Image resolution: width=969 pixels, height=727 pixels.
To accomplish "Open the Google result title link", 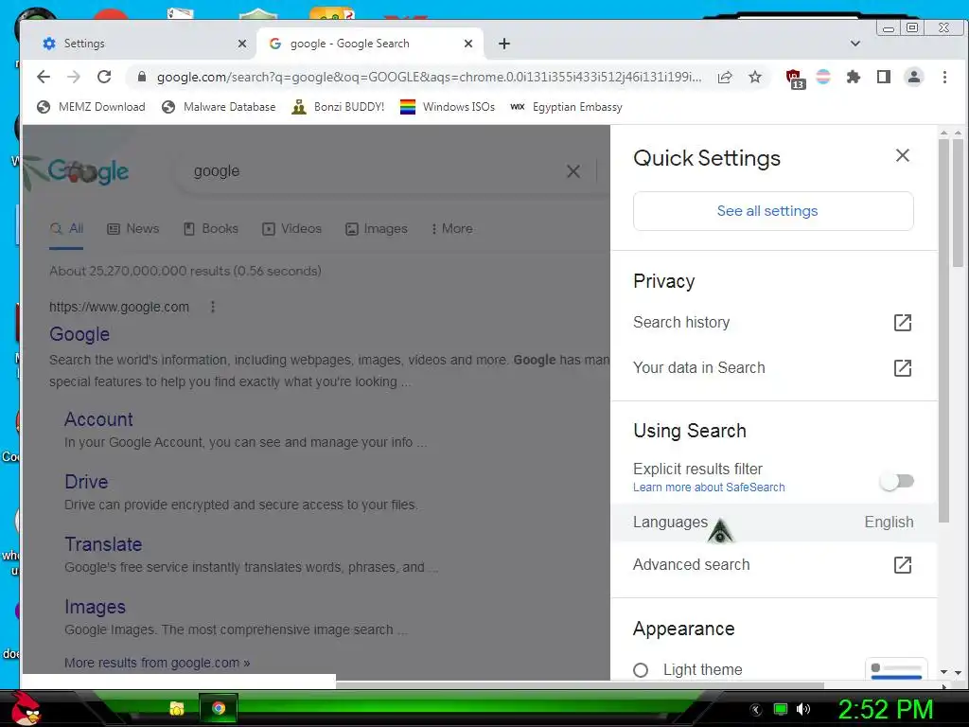I will click(x=79, y=334).
